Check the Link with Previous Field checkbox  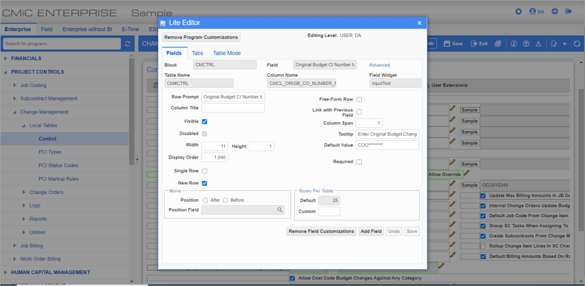pyautogui.click(x=359, y=111)
